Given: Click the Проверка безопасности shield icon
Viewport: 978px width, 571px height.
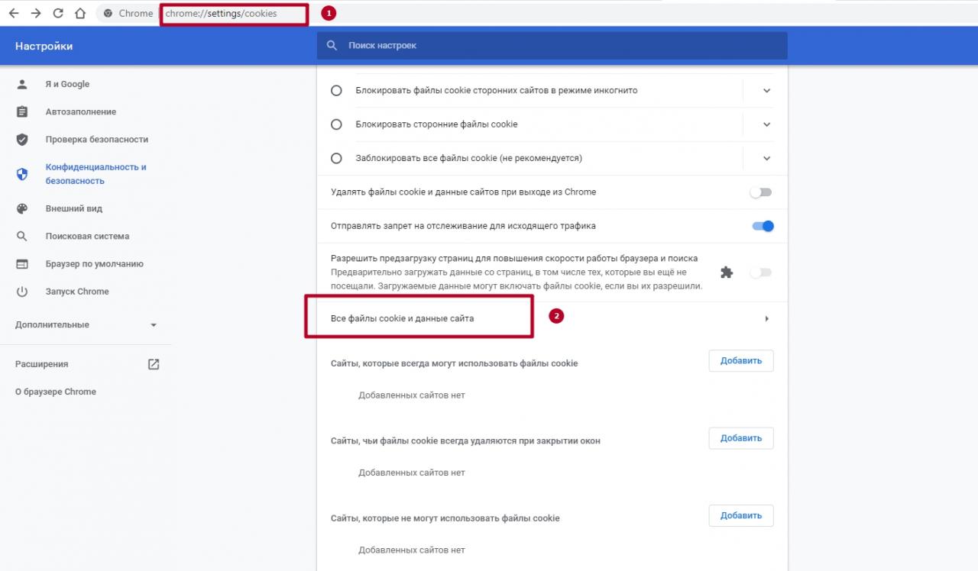Looking at the screenshot, I should pos(22,139).
